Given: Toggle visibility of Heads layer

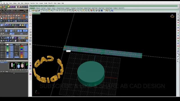Looking at the screenshot, I should point(20,53).
